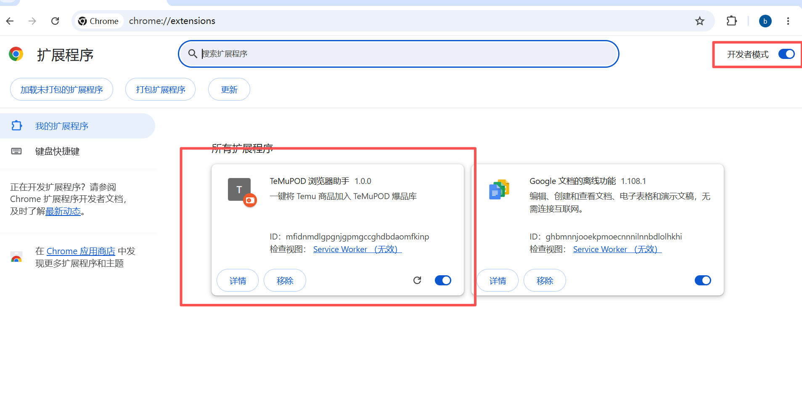802x399 pixels.
Task: Turn off 开发者模式 toggle
Action: (x=786, y=54)
